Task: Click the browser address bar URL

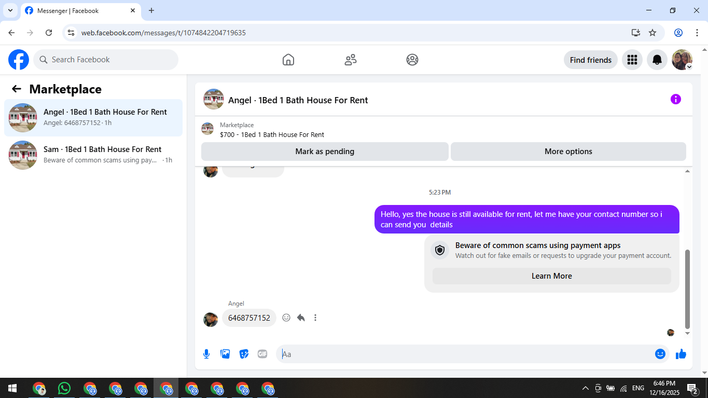Action: [163, 33]
